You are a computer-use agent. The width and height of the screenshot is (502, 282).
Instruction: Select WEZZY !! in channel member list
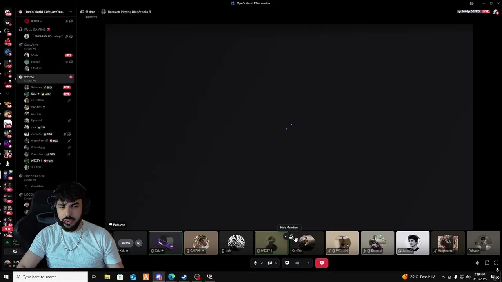[x=48, y=161]
